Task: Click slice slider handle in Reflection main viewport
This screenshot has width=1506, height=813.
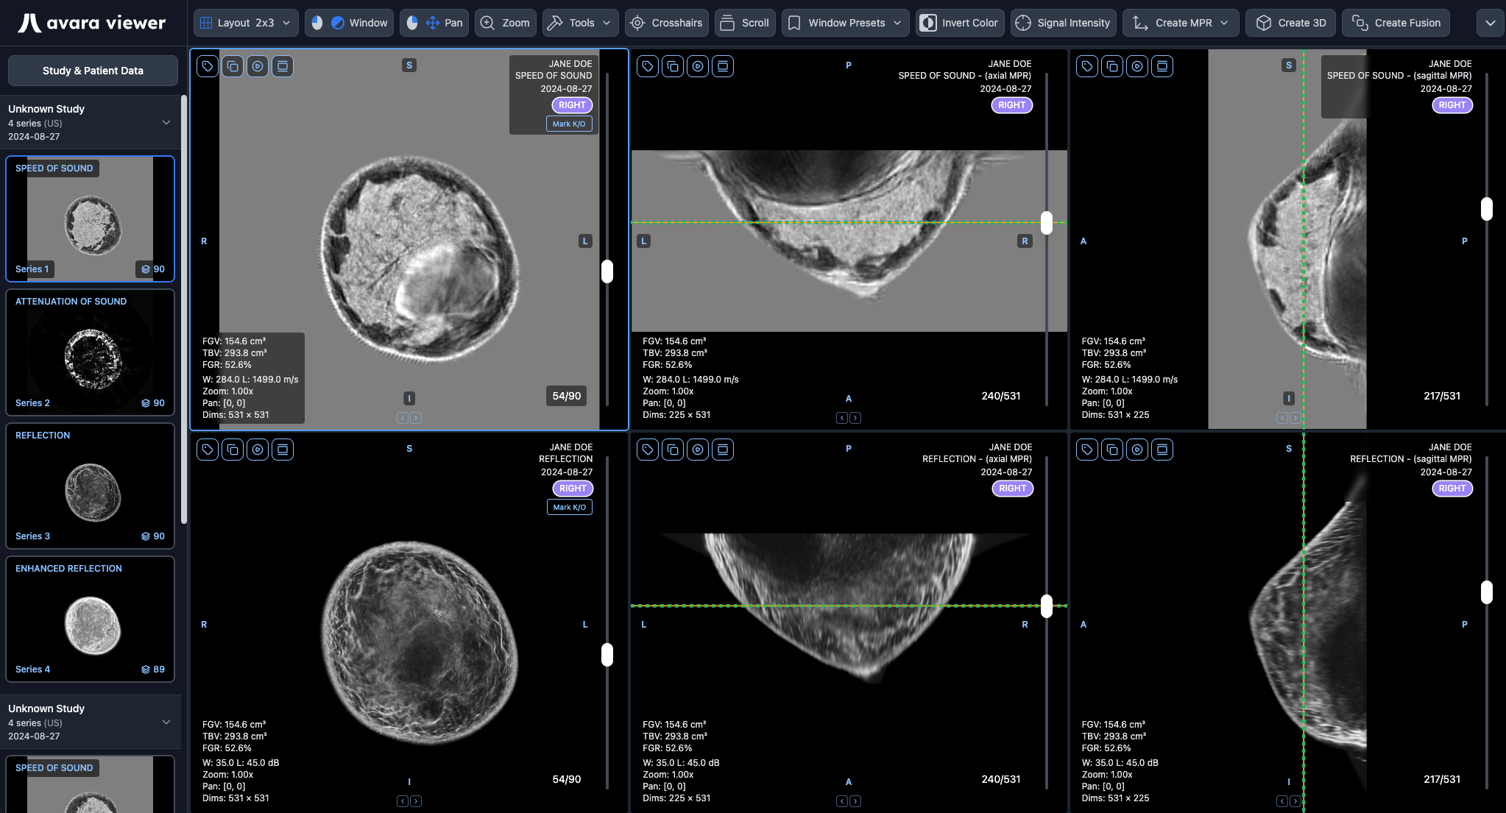Action: [607, 655]
